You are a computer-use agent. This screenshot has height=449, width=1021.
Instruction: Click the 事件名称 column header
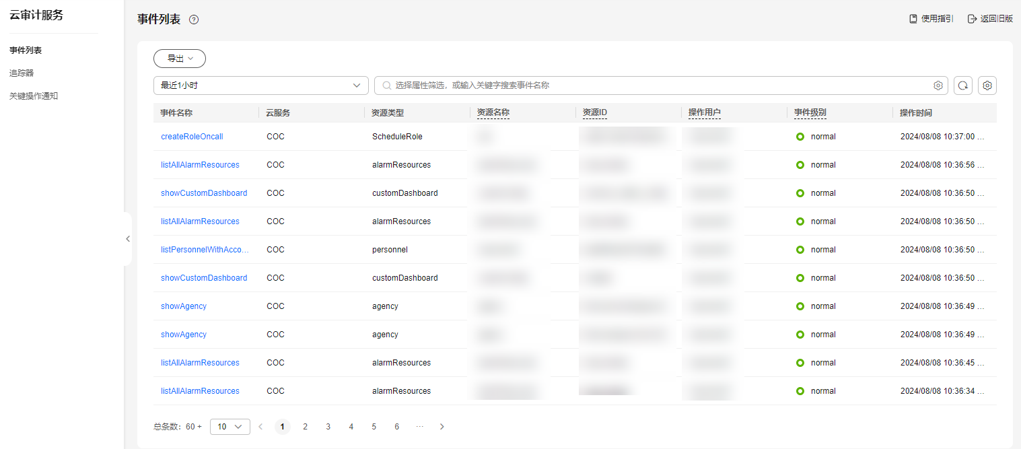point(176,113)
